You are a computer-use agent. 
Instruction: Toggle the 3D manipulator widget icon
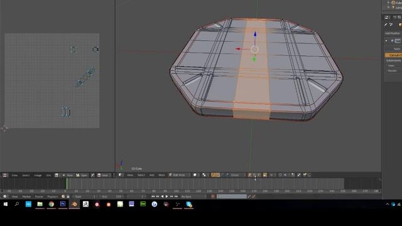[213, 175]
